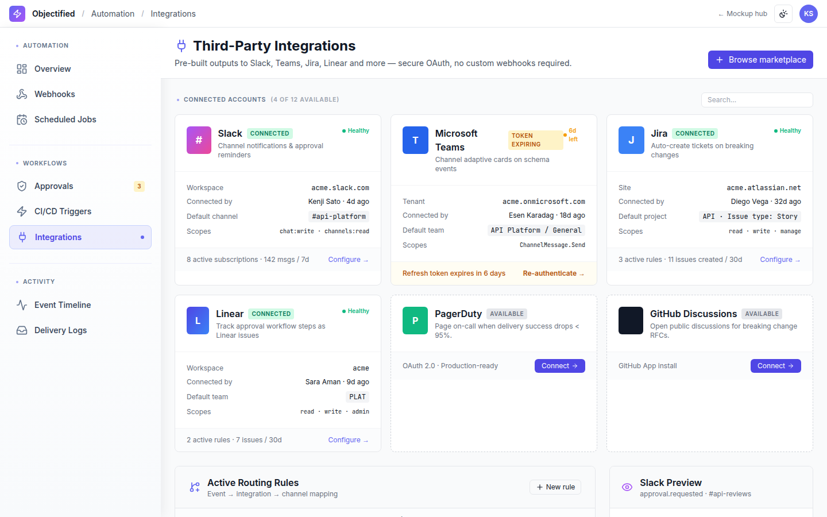Viewport: 827px width, 517px height.
Task: Click acme.atlassian.net site value
Action: point(764,188)
